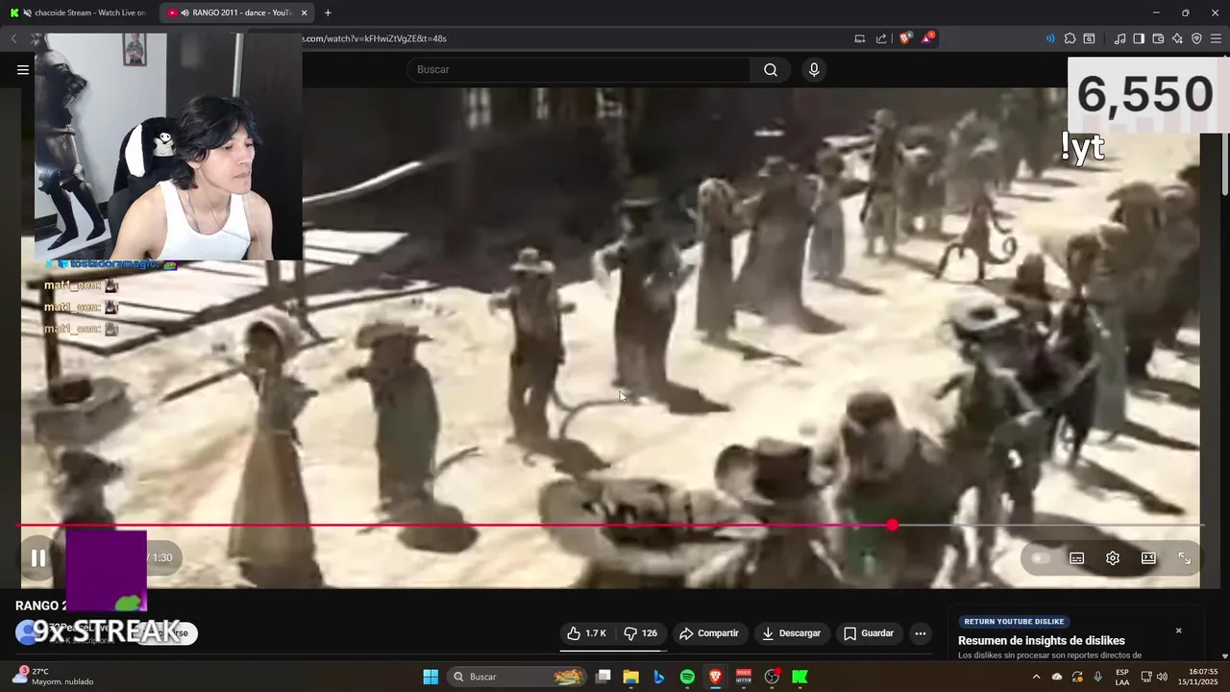The image size is (1230, 692).
Task: Click inside the YouTube Buscar search field
Action: coord(578,69)
